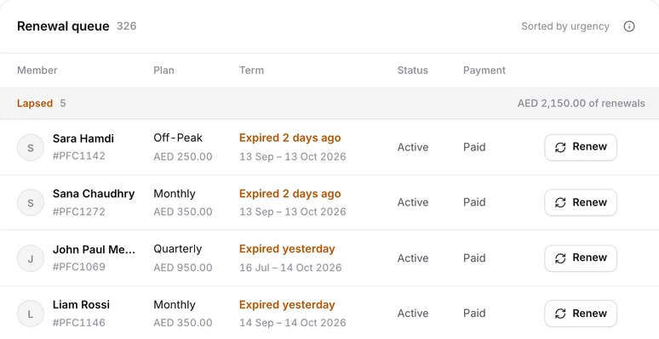Viewport: 659px width, 339px height.
Task: Click member ID #PFC1272
Action: pos(78,212)
